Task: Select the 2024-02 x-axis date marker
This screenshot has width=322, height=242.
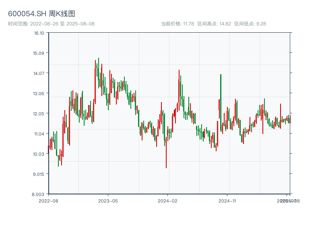Action: pyautogui.click(x=168, y=200)
